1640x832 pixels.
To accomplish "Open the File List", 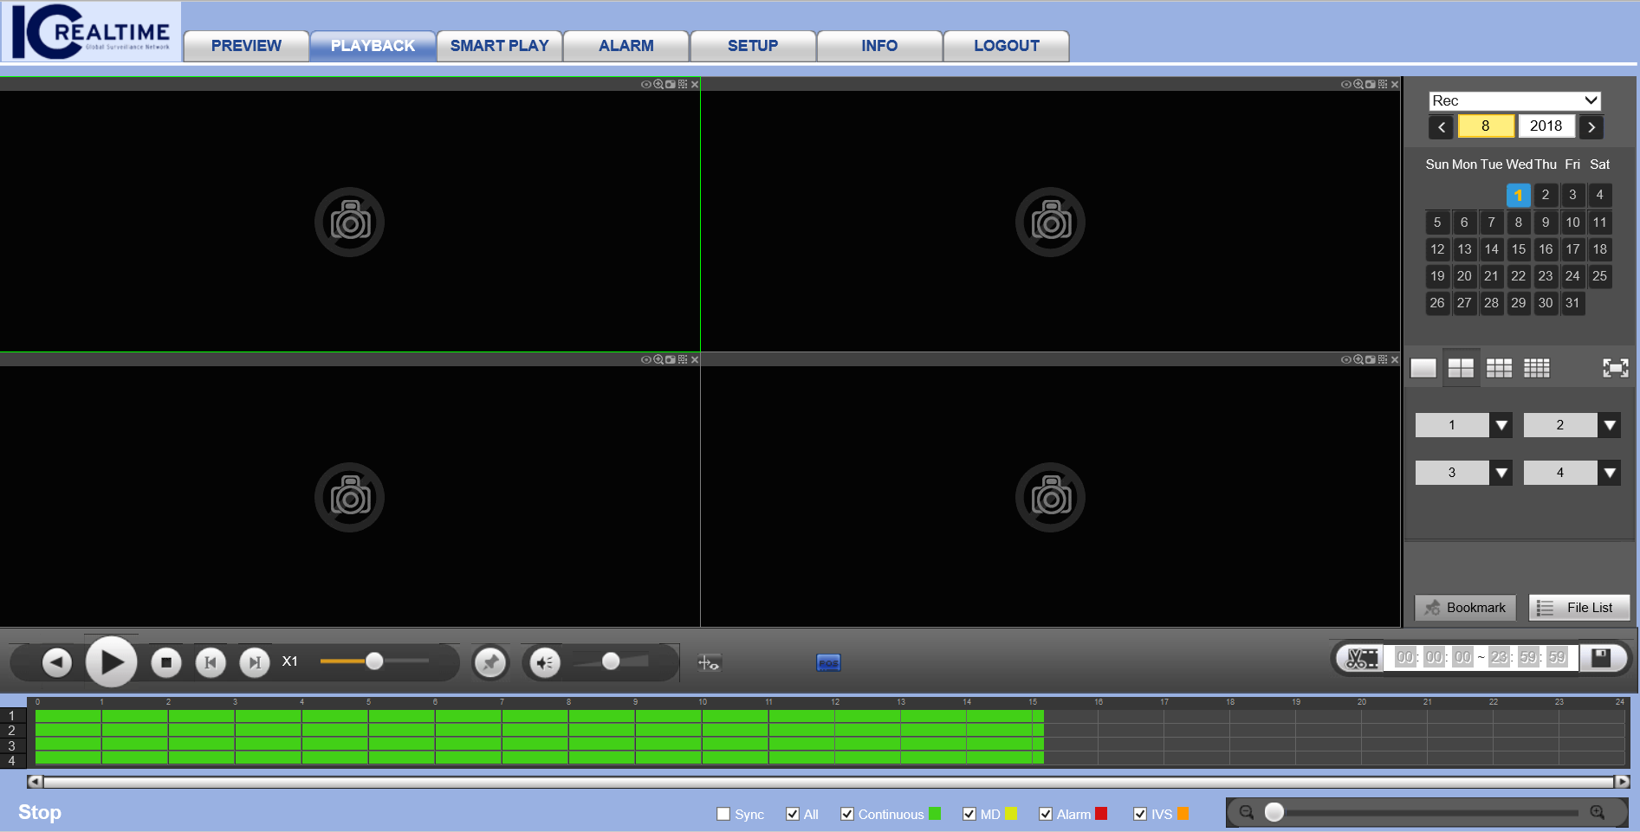I will pos(1579,608).
